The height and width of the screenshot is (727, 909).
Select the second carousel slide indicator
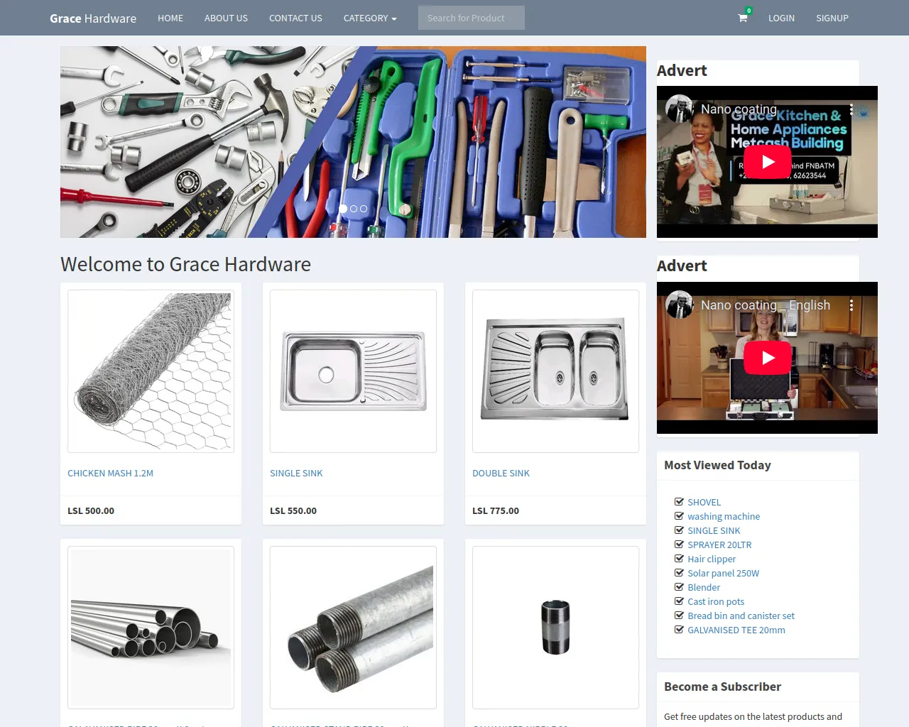coord(354,209)
